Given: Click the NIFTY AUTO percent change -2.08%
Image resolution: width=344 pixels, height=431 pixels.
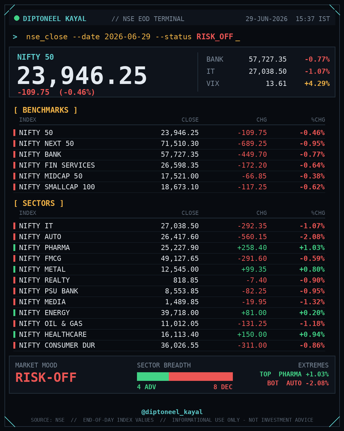Looking at the screenshot, I should 312,237.
